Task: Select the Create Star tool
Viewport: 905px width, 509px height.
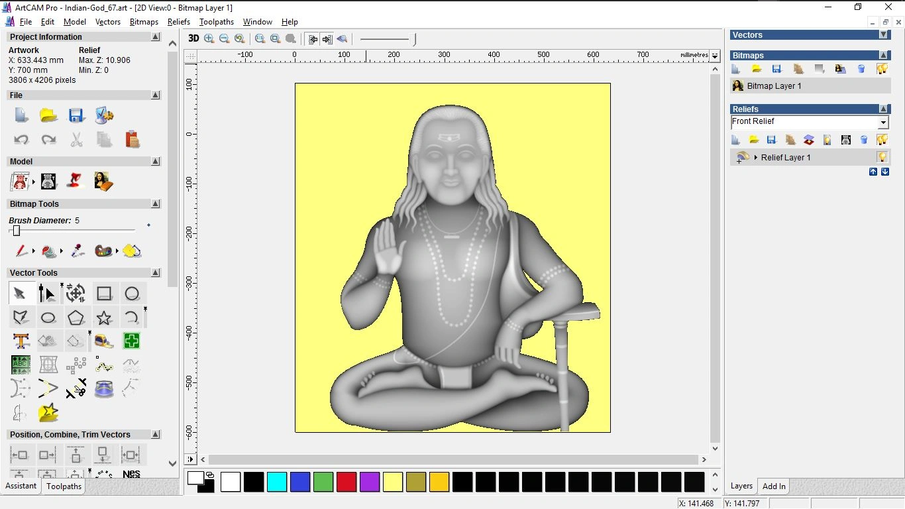Action: pos(104,317)
